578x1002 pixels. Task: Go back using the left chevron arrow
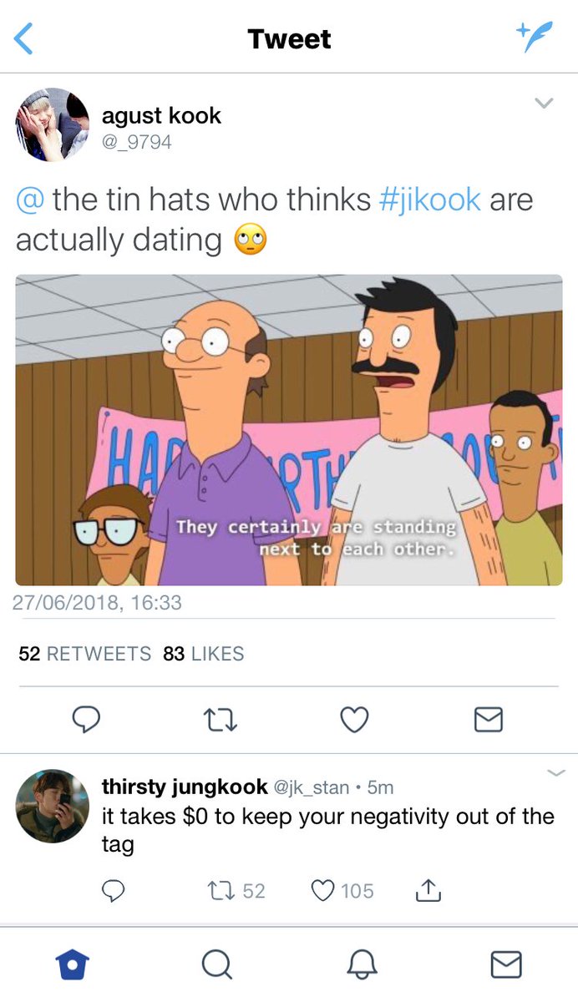click(24, 39)
